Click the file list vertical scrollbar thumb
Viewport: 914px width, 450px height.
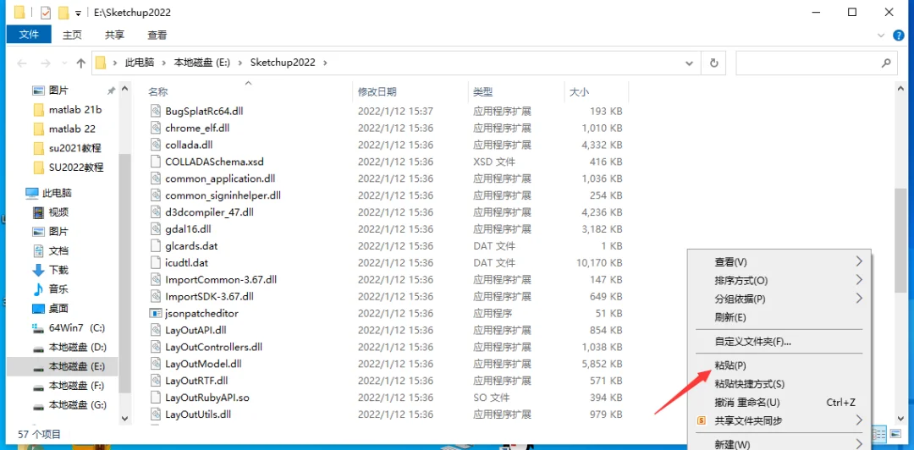click(x=901, y=240)
